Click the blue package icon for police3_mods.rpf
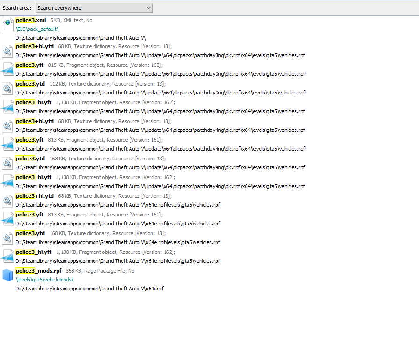The width and height of the screenshot is (419, 339). coord(7,275)
